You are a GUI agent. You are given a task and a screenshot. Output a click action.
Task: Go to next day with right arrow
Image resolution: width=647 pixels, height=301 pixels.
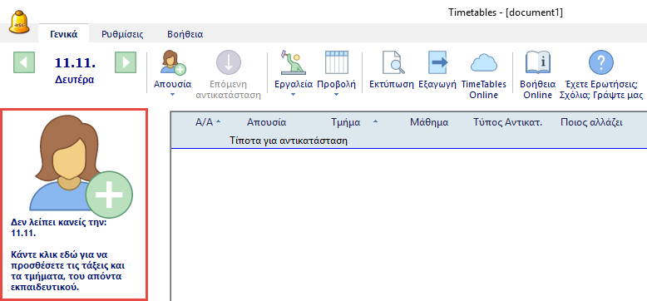[126, 62]
